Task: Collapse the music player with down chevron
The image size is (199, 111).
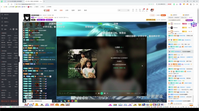Action: [x=59, y=39]
